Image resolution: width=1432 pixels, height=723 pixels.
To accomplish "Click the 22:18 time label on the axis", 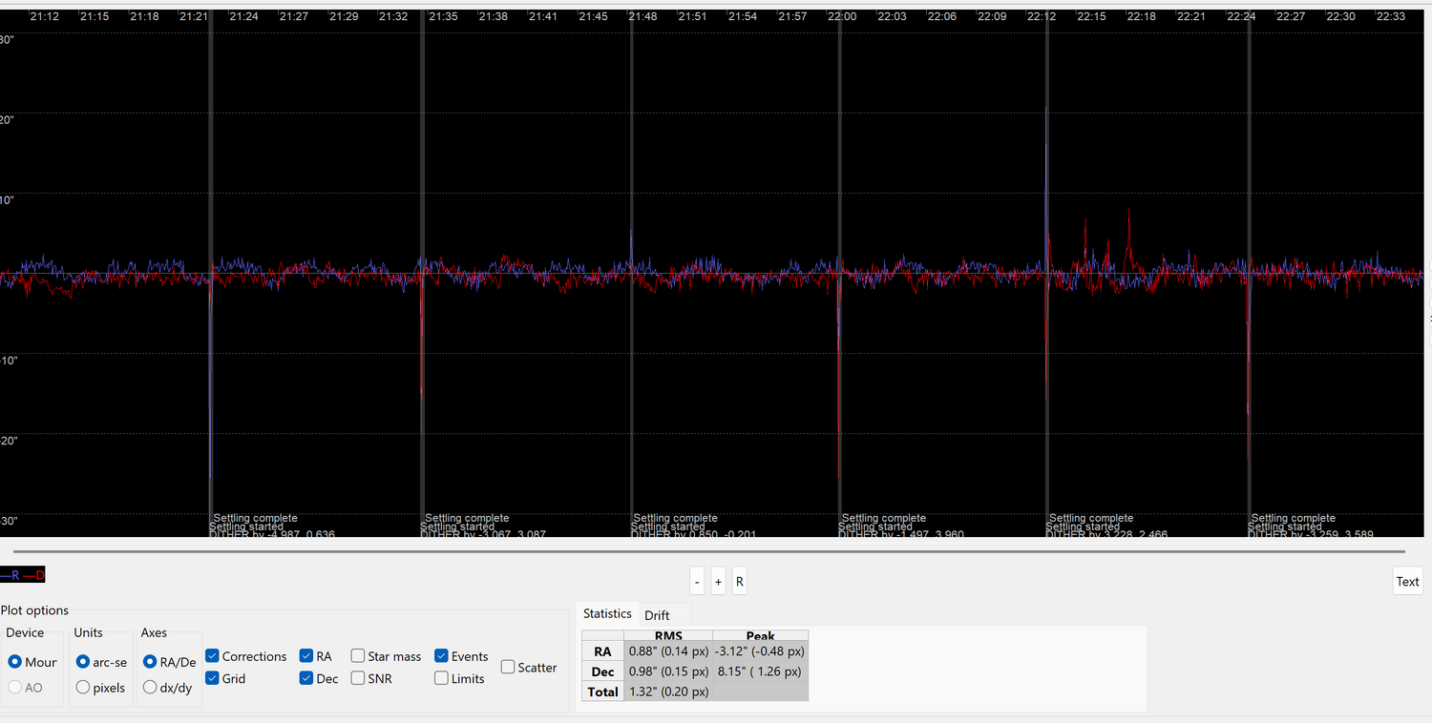I will (x=1141, y=16).
